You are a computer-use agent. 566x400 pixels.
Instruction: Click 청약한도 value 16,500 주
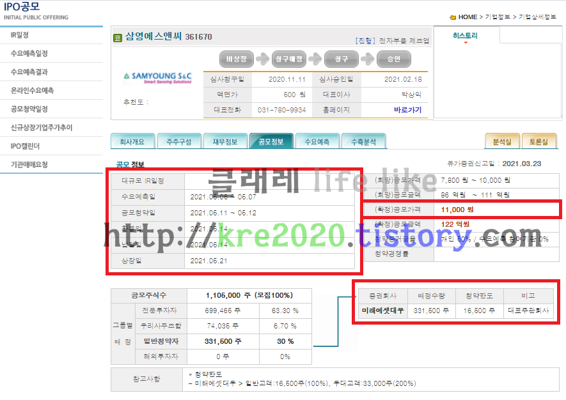coord(479,311)
